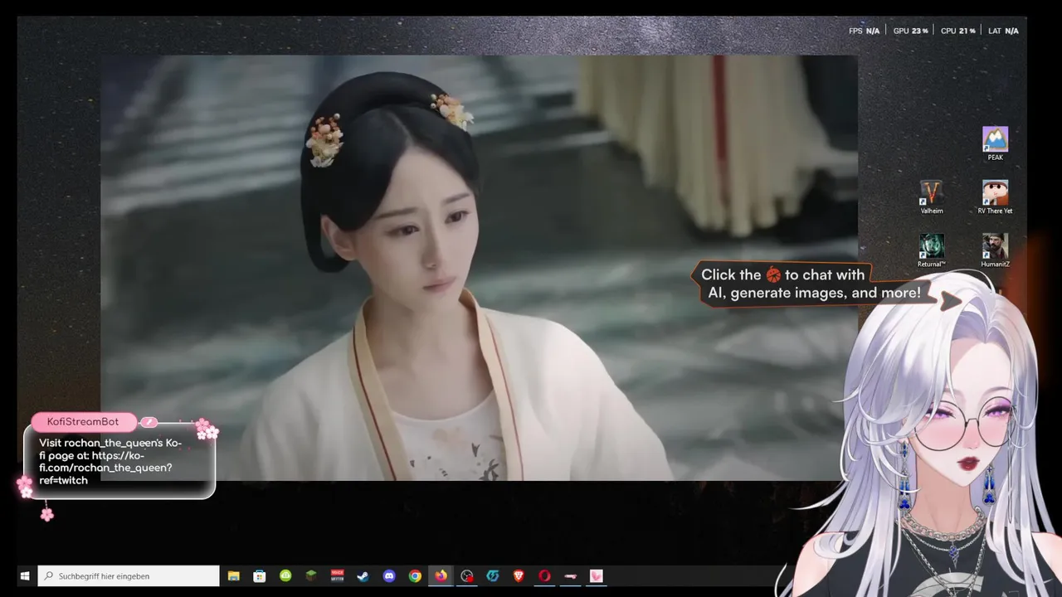Open the PEAK desktop shortcut
Viewport: 1062px width, 597px height.
pos(995,143)
